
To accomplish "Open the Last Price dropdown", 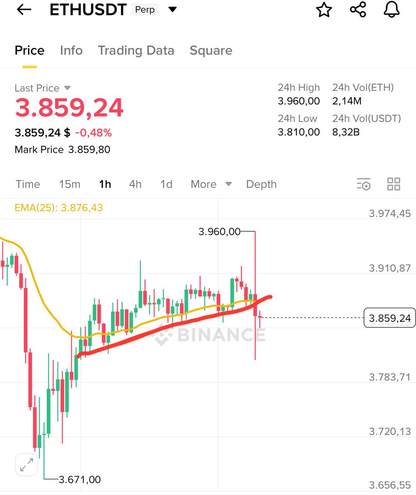I will coord(68,88).
